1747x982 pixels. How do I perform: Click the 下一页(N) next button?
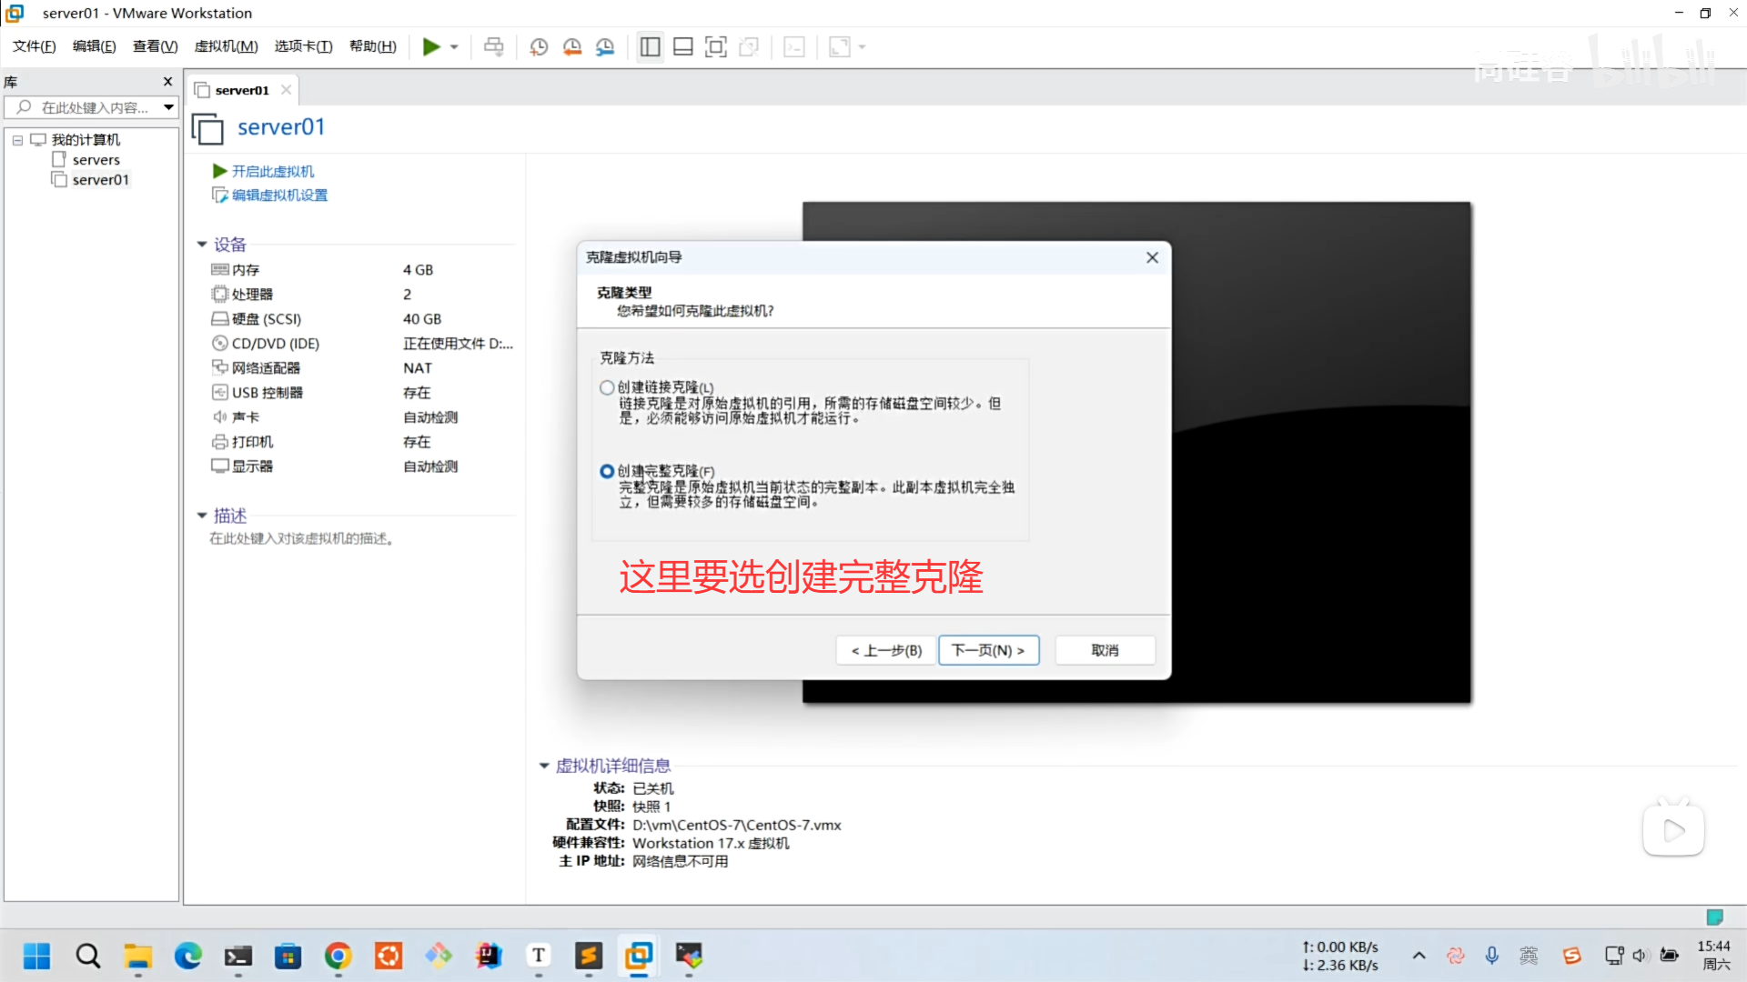pos(988,650)
